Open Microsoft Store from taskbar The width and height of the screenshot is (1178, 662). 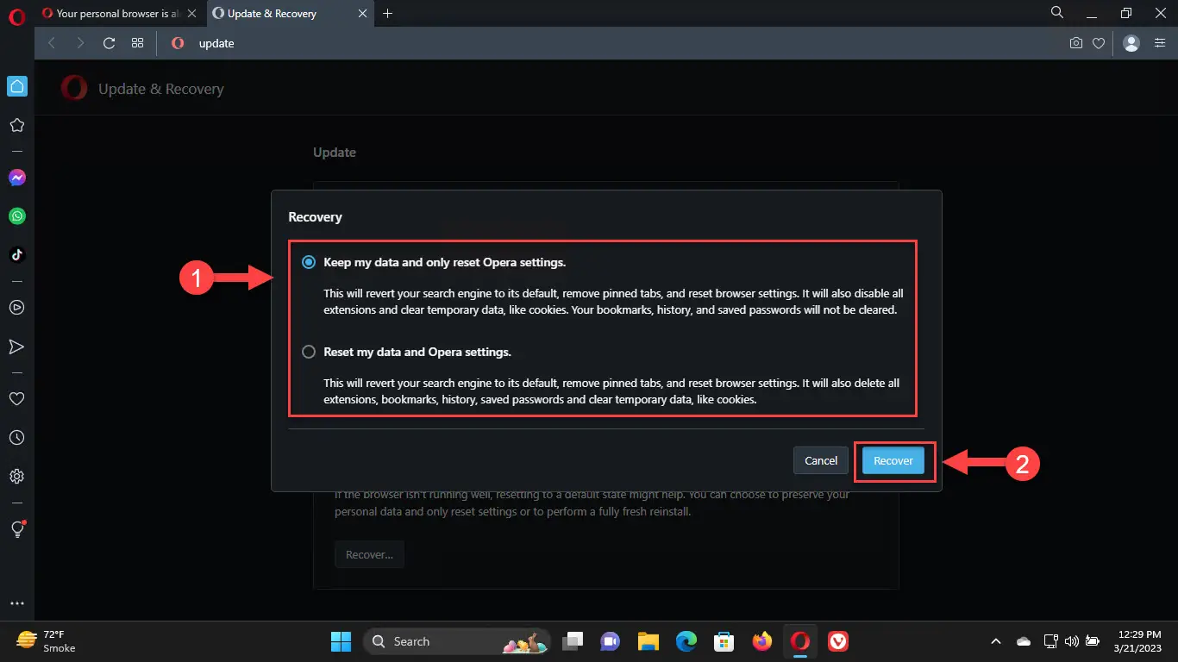click(724, 641)
